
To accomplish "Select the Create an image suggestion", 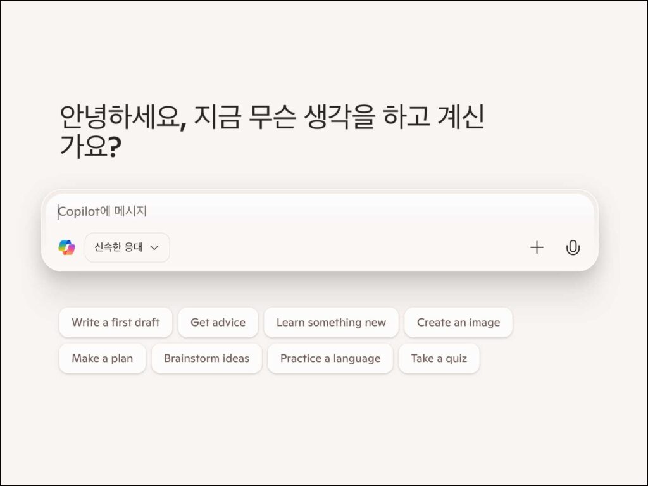I will click(x=458, y=322).
